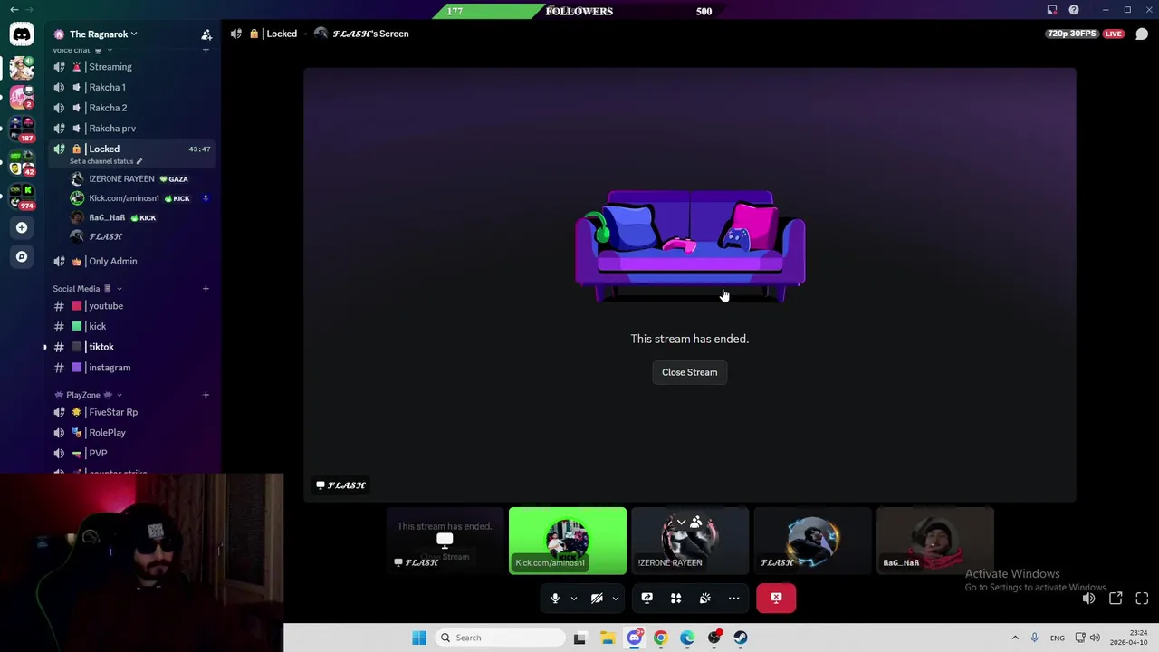Click Share Your Screen icon
This screenshot has width=1159, height=652.
point(647,598)
